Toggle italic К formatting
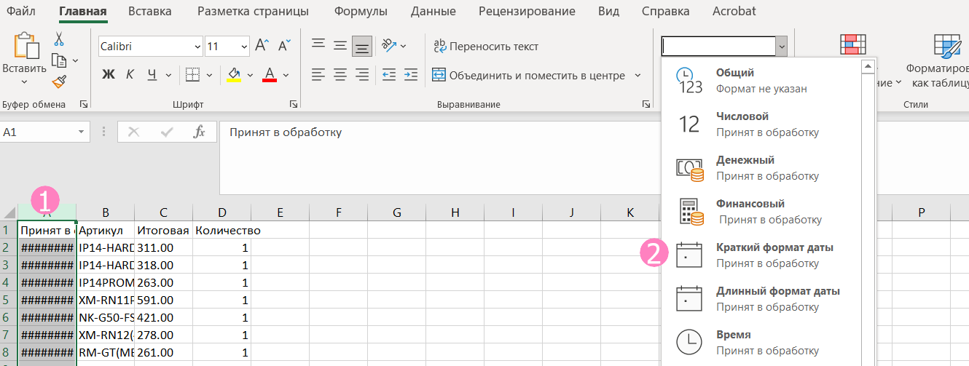 130,74
